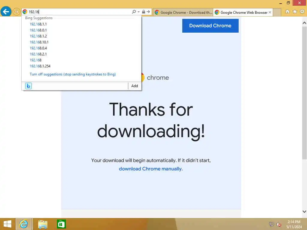Choose suggestion 192.168.2.1
This screenshot has height=230, width=307.
pyautogui.click(x=38, y=54)
